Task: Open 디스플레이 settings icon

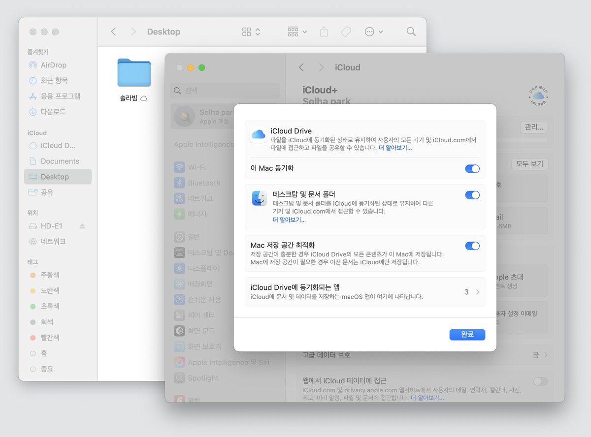Action: [x=179, y=268]
